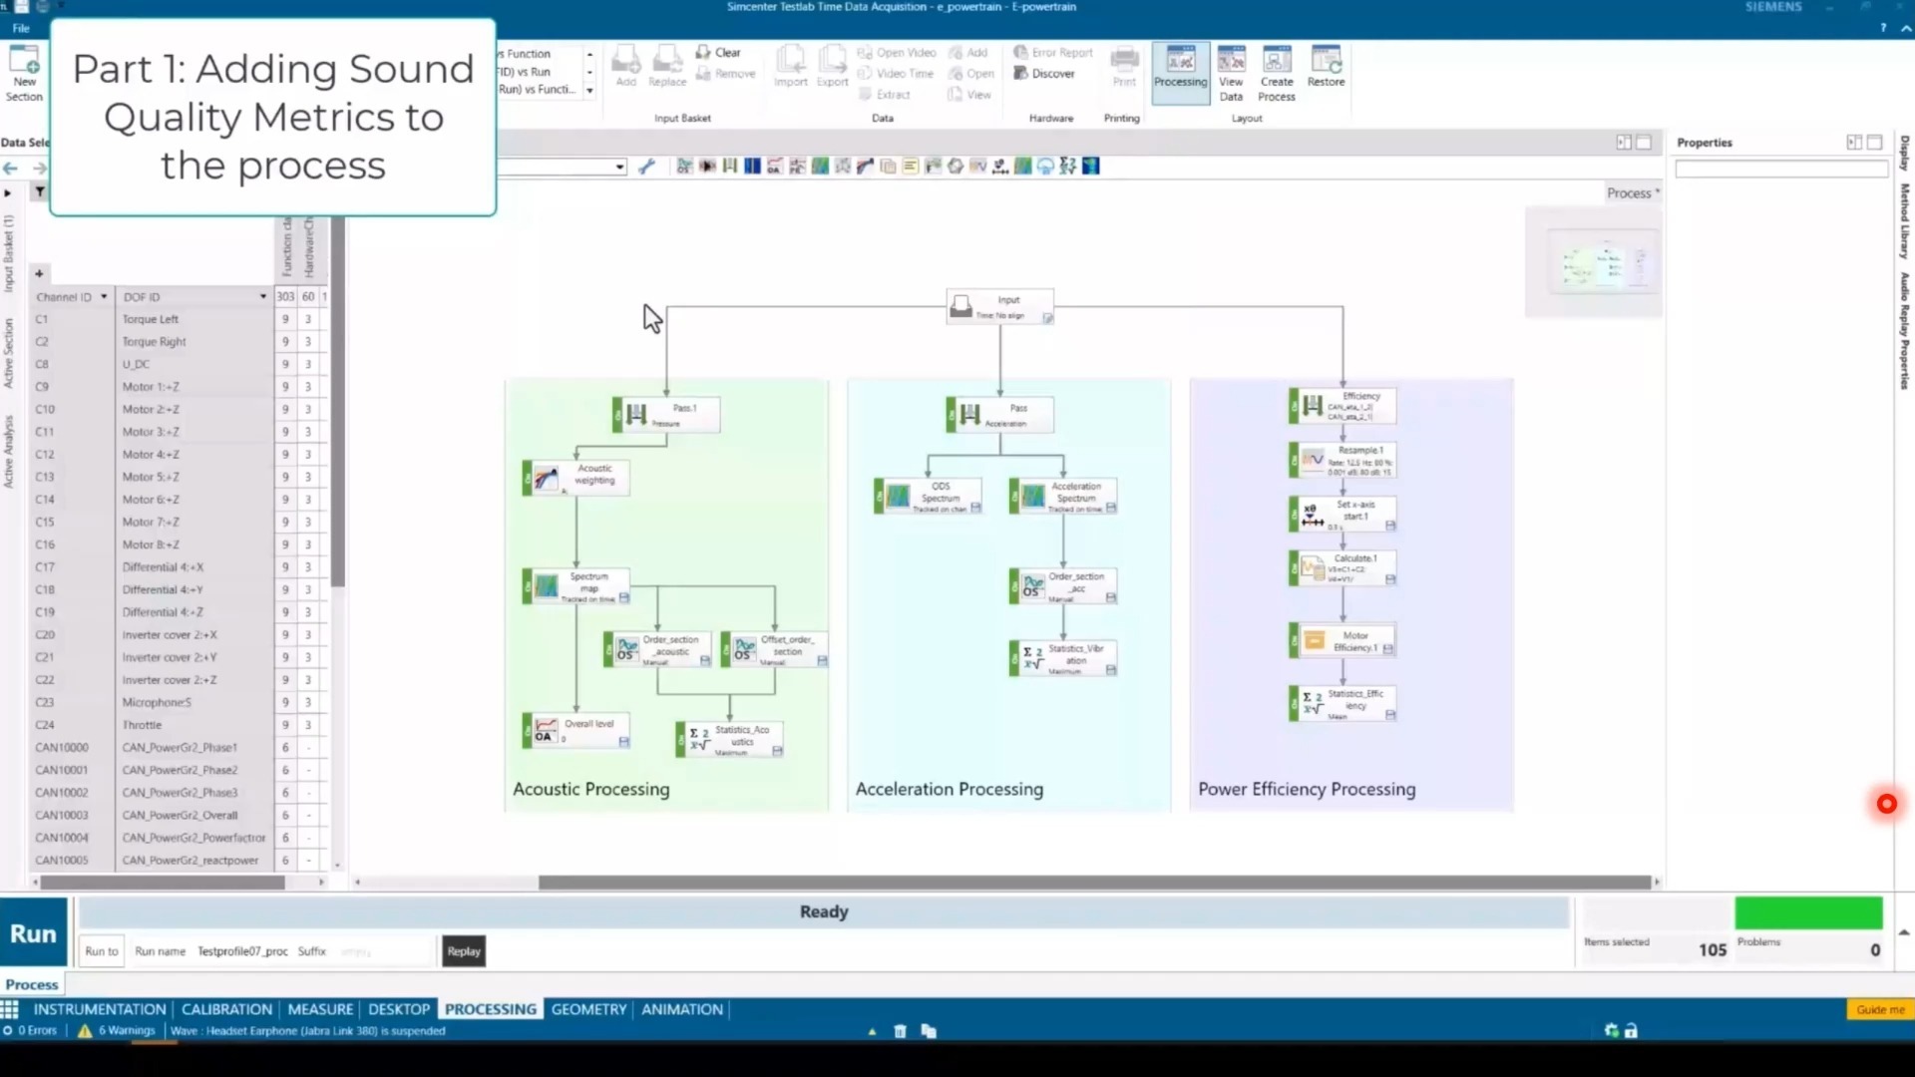Click the Overall level OA node icon
1915x1077 pixels.
pyautogui.click(x=545, y=731)
